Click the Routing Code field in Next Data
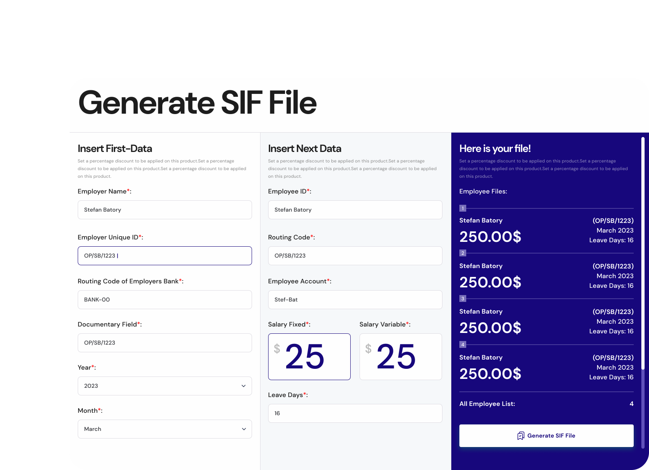The width and height of the screenshot is (649, 470). [x=355, y=256]
